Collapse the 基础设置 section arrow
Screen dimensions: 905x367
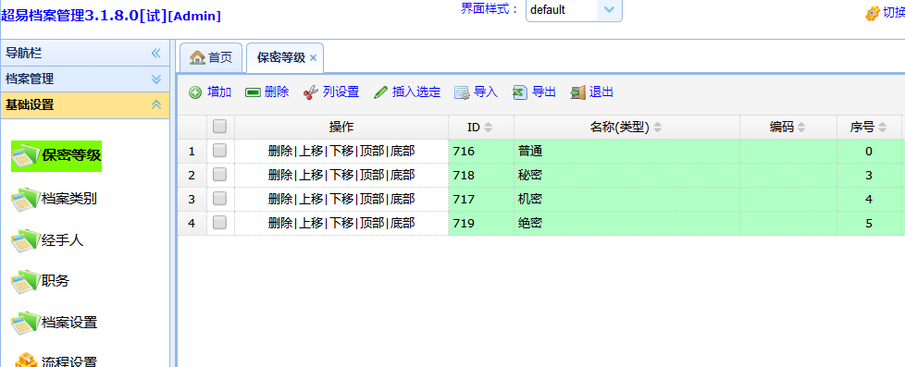(x=155, y=104)
